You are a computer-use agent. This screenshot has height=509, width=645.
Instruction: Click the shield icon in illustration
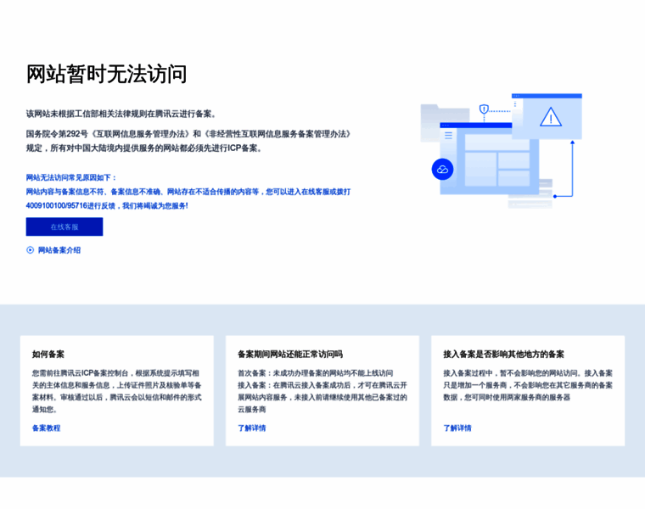484,109
